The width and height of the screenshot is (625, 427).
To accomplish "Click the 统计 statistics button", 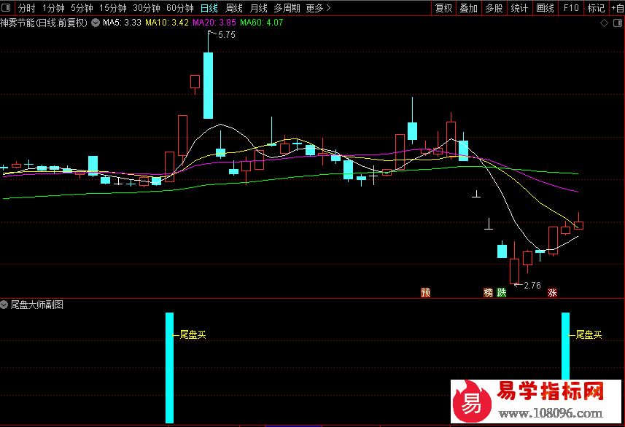I will [519, 8].
